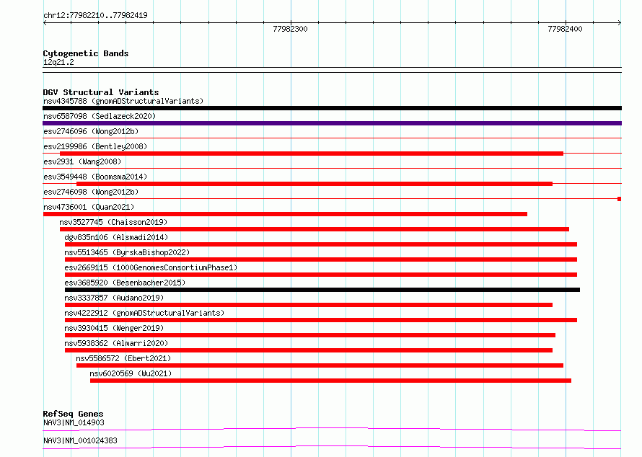642x457 pixels.
Task: Click nsv6020569 (Wu2021) label
Action: coord(131,373)
